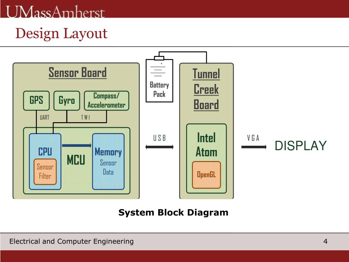Click the TWI connection label
Viewport: 349px width, 262px height.
pos(85,117)
